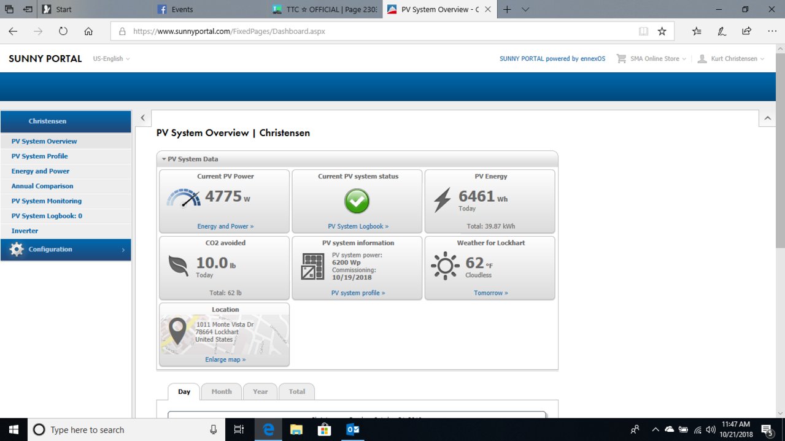Image resolution: width=785 pixels, height=441 pixels.
Task: Click the Current PV Power gauge icon
Action: tap(183, 198)
